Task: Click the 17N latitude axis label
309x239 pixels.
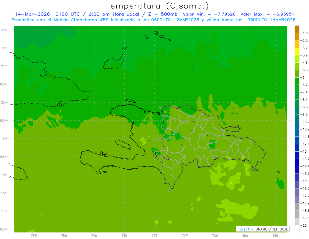Action: pos(4,211)
